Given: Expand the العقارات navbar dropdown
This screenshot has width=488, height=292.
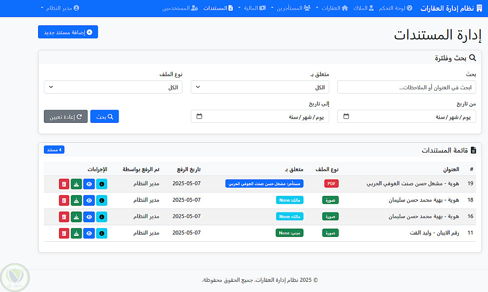Looking at the screenshot, I should tap(332, 8).
